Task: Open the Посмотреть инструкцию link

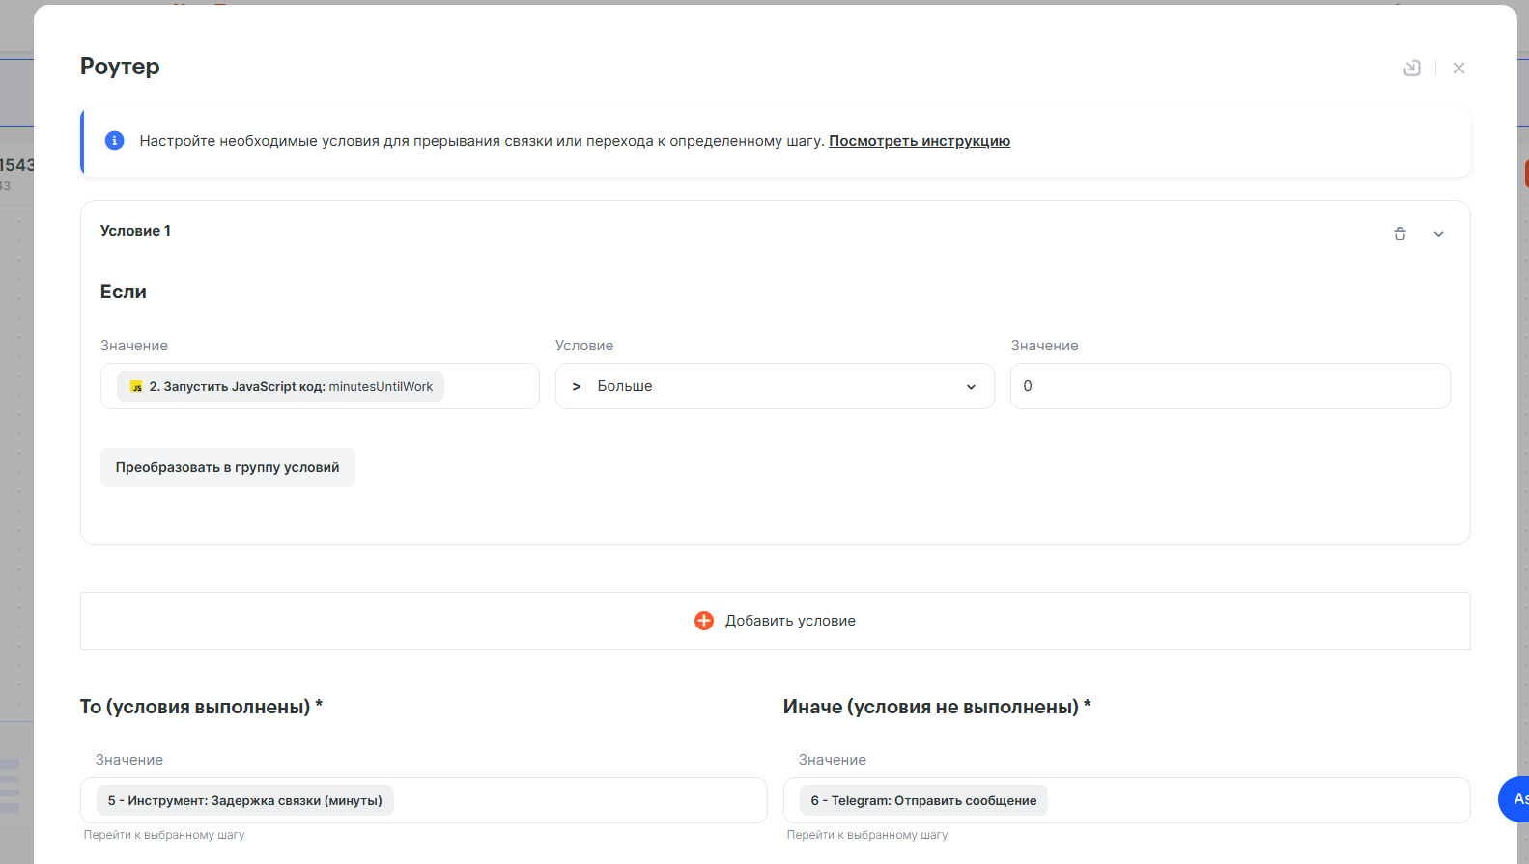Action: click(x=919, y=141)
